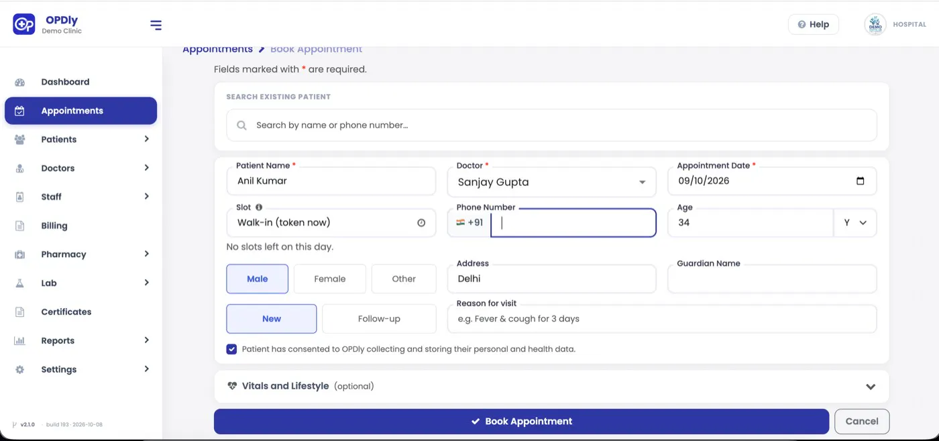Open Appointments in the sidebar
939x441 pixels.
pos(80,111)
